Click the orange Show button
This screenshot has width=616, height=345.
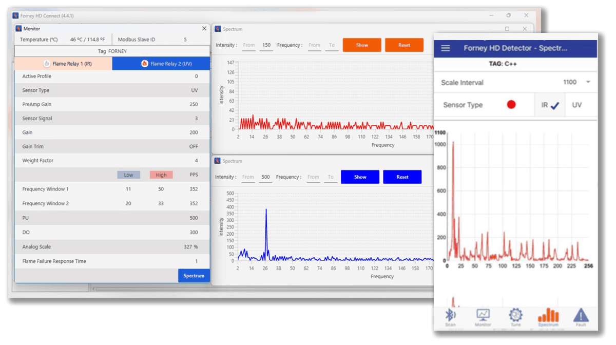tap(362, 45)
